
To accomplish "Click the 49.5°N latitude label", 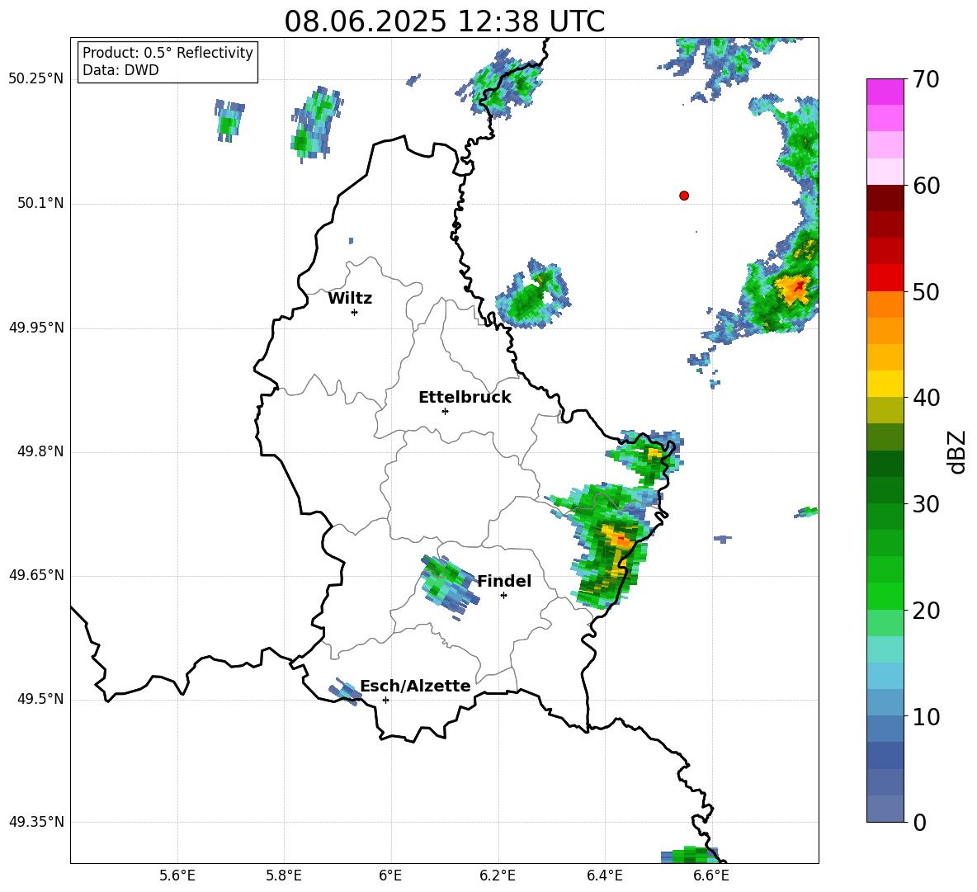I will coord(40,699).
